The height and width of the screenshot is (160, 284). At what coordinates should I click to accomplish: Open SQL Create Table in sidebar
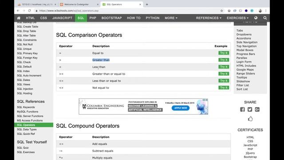[28, 27]
